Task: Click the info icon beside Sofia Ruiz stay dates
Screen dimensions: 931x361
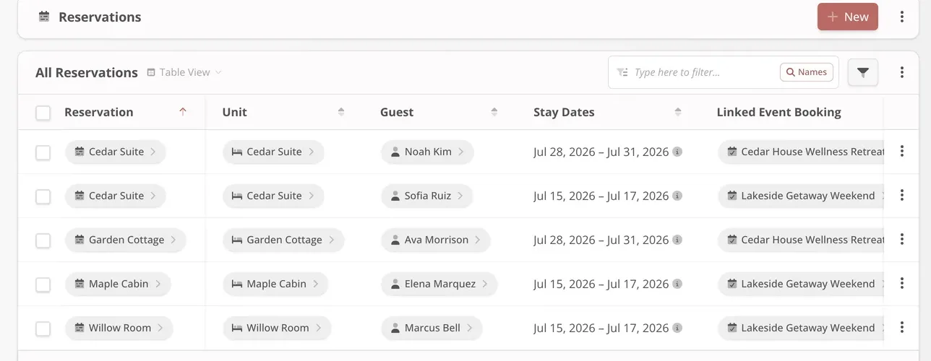Action: tap(677, 196)
